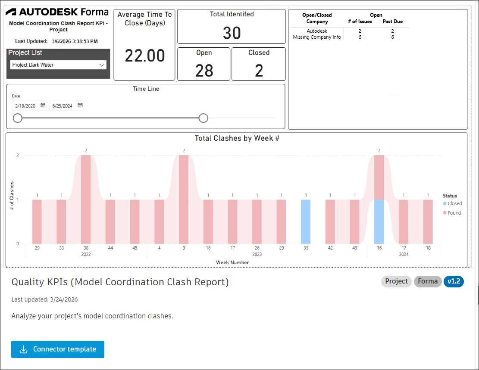Click the Project tag
The height and width of the screenshot is (370, 479).
coord(396,281)
